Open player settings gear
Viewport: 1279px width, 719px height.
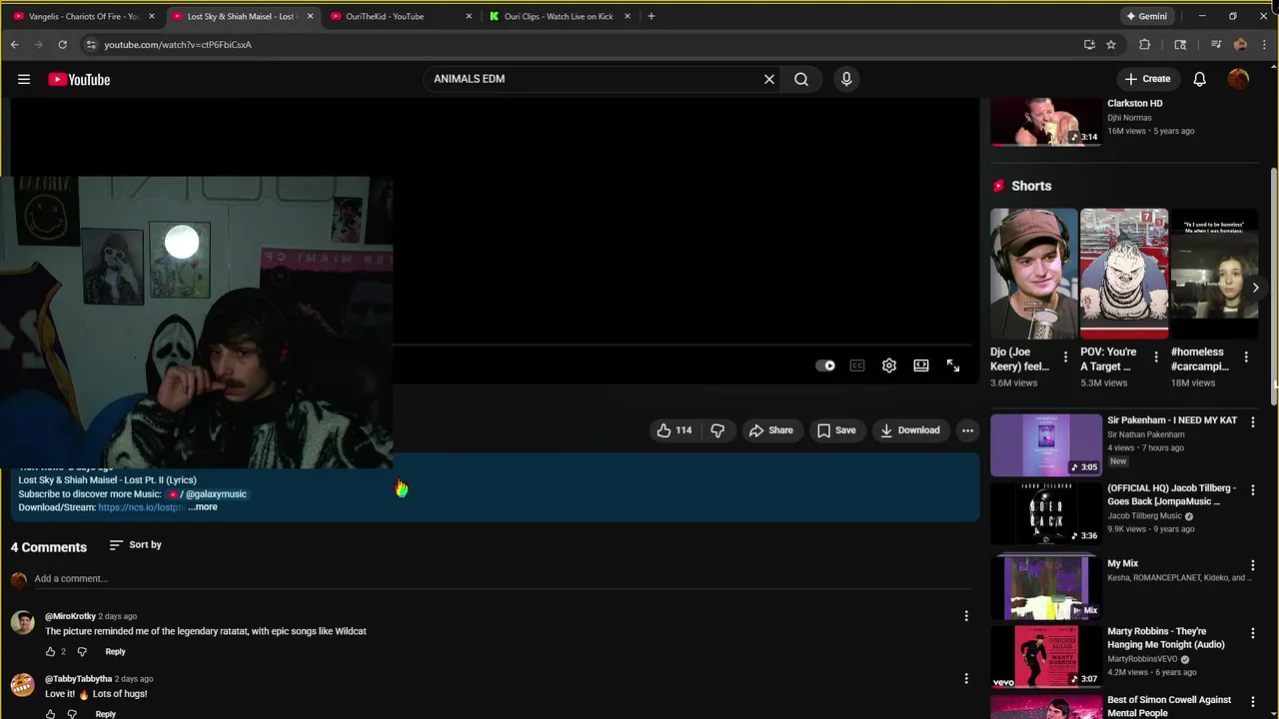[x=889, y=365]
